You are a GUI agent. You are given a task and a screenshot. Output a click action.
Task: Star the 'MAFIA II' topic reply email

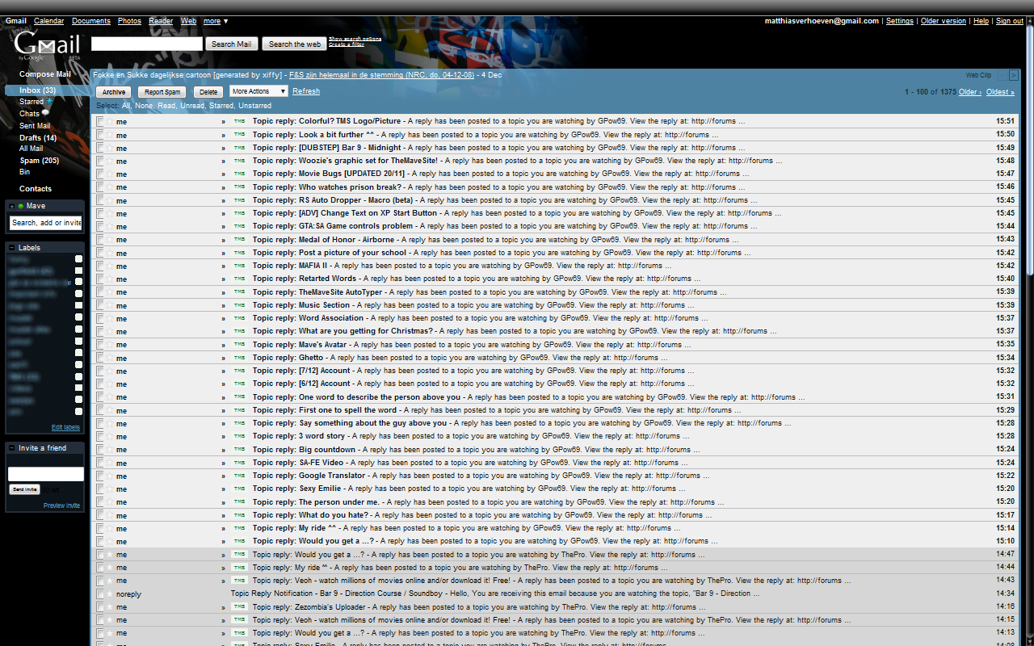click(109, 266)
